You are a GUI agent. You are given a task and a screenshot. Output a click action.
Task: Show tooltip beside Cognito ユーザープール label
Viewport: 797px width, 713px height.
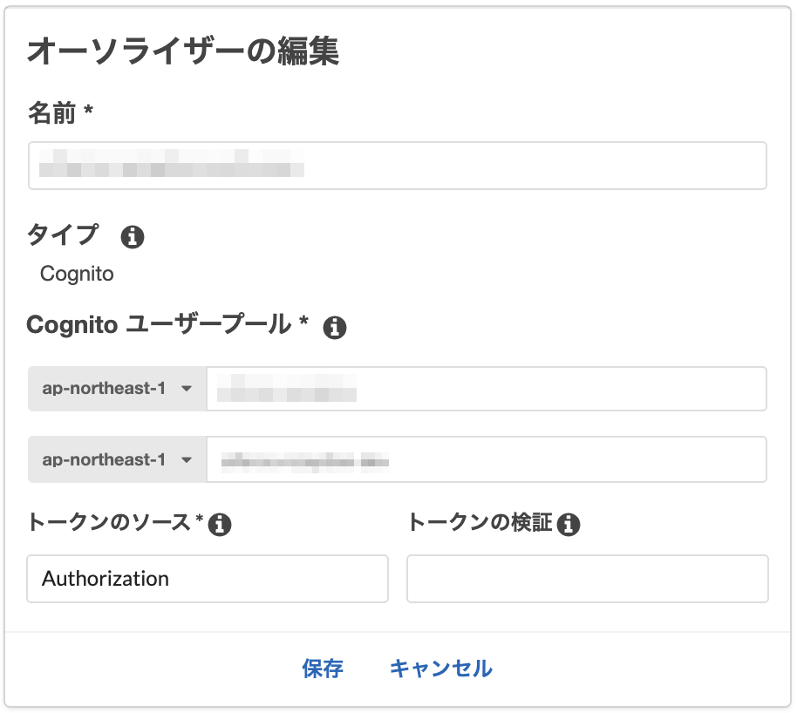pyautogui.click(x=334, y=327)
